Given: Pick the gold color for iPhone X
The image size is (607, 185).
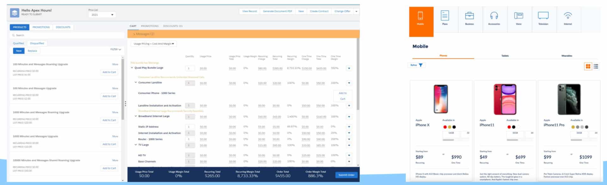Looking at the screenshot, I should pos(450,127).
